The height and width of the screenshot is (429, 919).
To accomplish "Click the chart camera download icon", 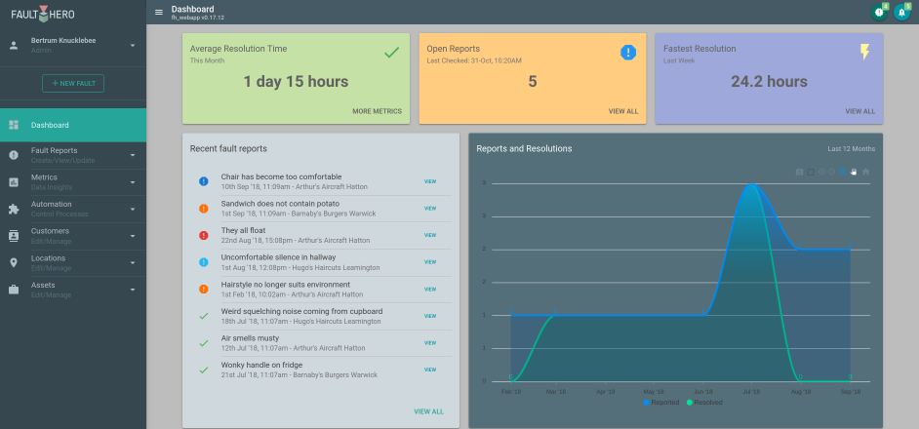I will point(800,172).
